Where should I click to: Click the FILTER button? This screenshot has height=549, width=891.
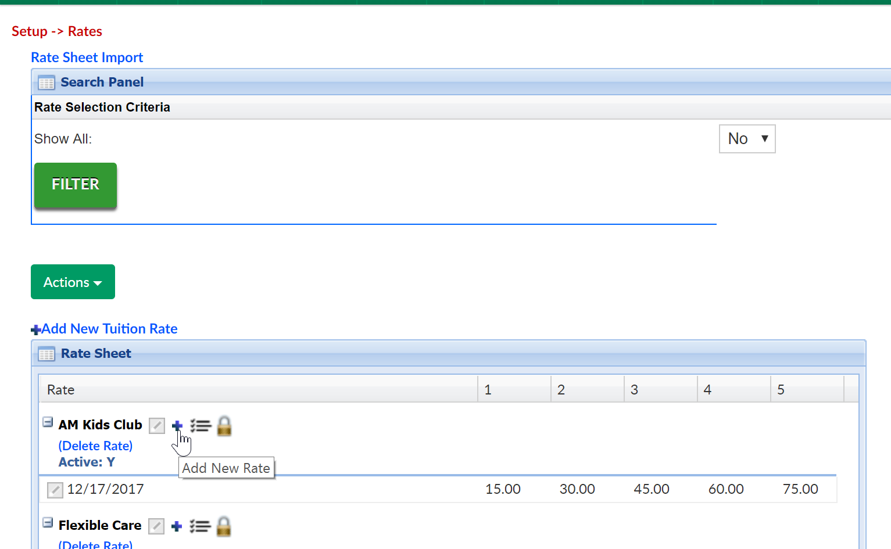[x=75, y=184]
